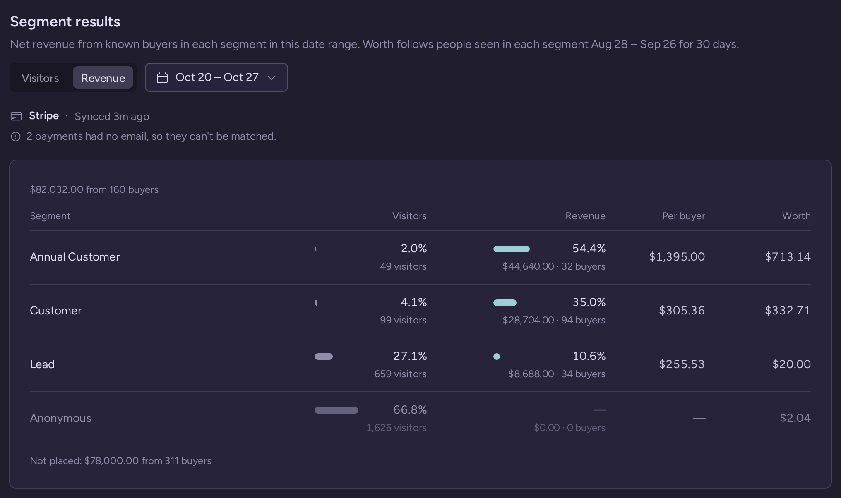
Task: Click the $28,704.00 · 94 buyers detail
Action: coord(554,320)
